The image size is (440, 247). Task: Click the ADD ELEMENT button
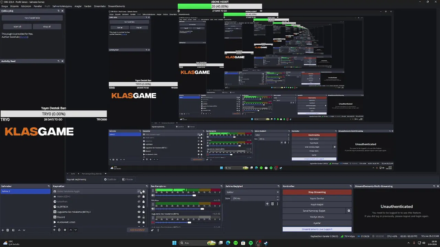coord(137,230)
